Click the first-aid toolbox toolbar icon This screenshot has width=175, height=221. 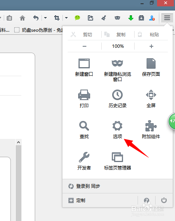pyautogui.click(x=141, y=18)
